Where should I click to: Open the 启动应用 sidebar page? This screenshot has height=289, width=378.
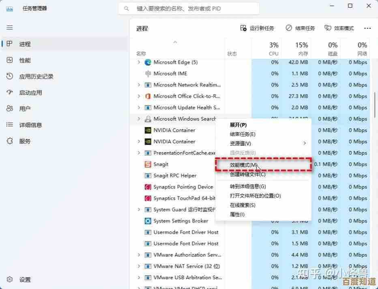(30, 93)
